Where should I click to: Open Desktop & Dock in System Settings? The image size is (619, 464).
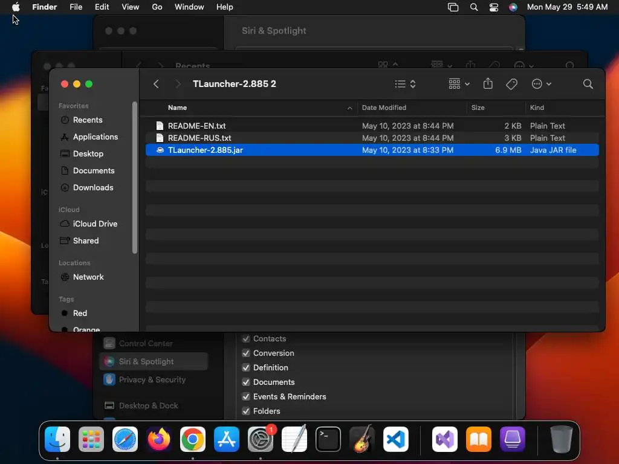[x=154, y=405]
